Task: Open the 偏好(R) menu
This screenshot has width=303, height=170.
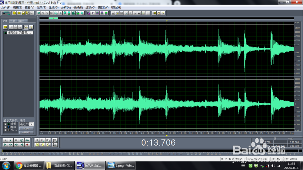Action: point(78,7)
